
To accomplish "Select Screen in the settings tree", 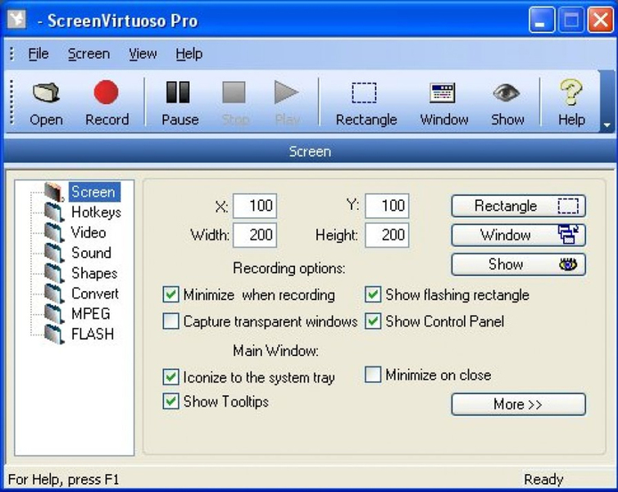I will pos(94,192).
